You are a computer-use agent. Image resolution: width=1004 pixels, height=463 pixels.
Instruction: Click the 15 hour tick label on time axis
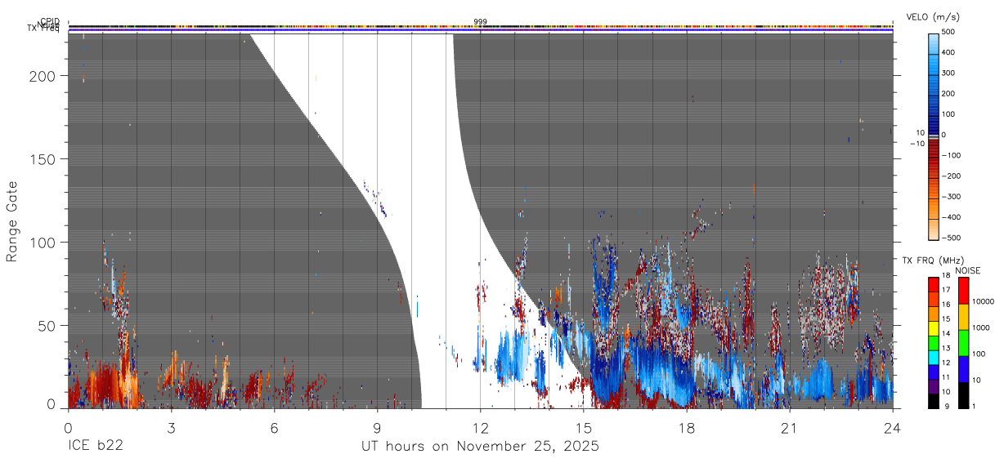[x=583, y=427]
